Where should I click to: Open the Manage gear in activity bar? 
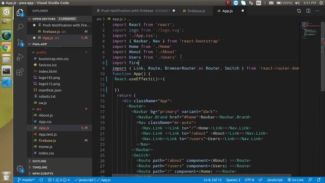[x=20, y=169]
